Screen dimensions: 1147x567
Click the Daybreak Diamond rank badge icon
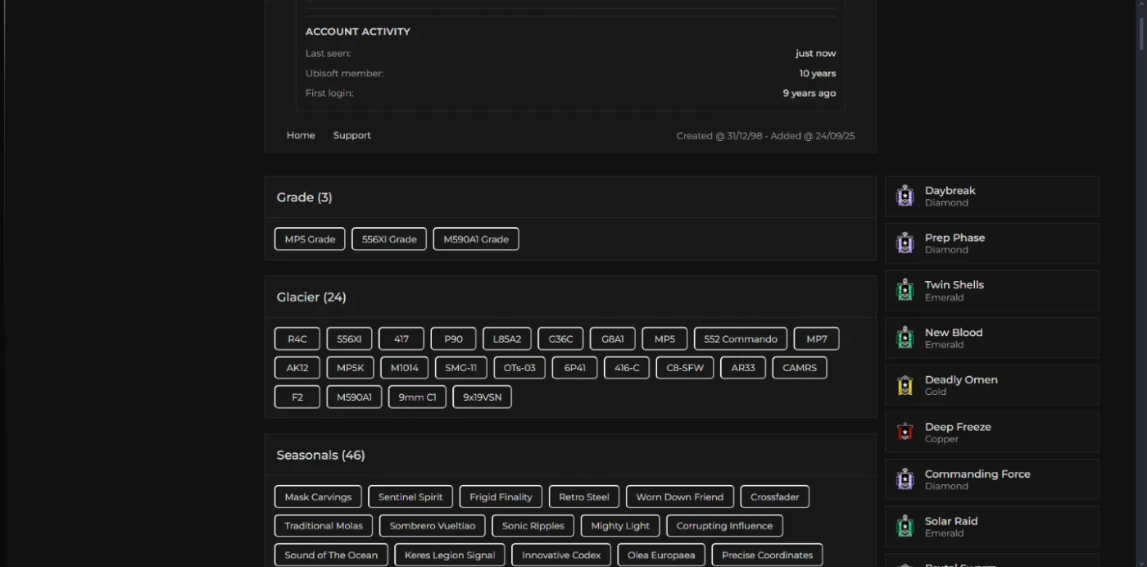904,197
